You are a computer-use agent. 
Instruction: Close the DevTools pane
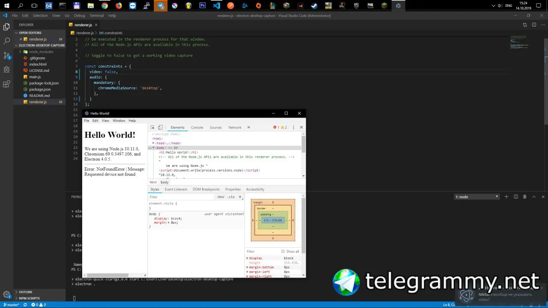point(301,127)
